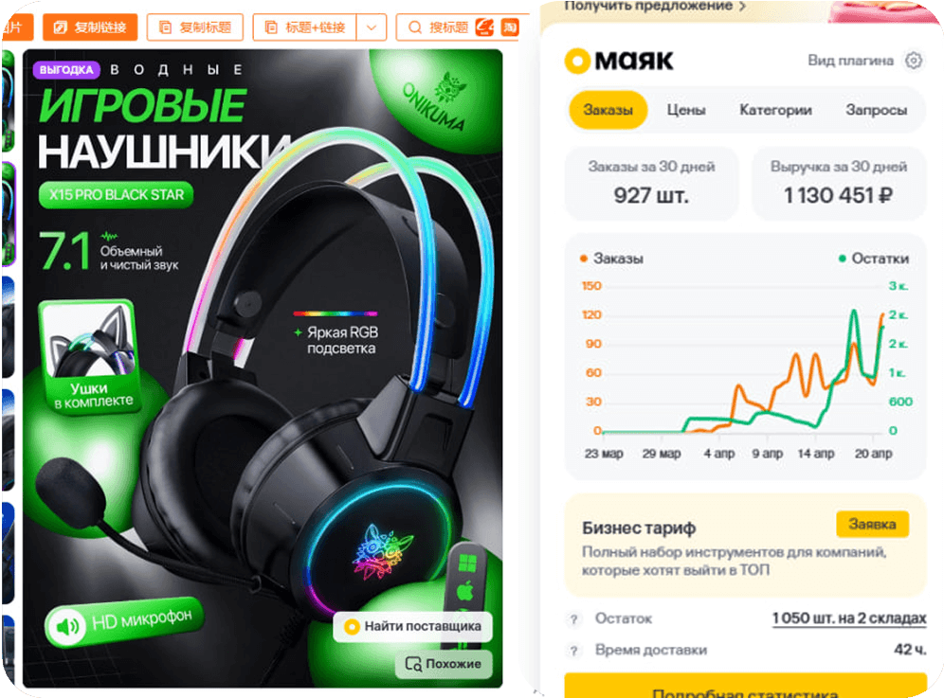
Task: Click the Маяк logo
Action: (619, 61)
